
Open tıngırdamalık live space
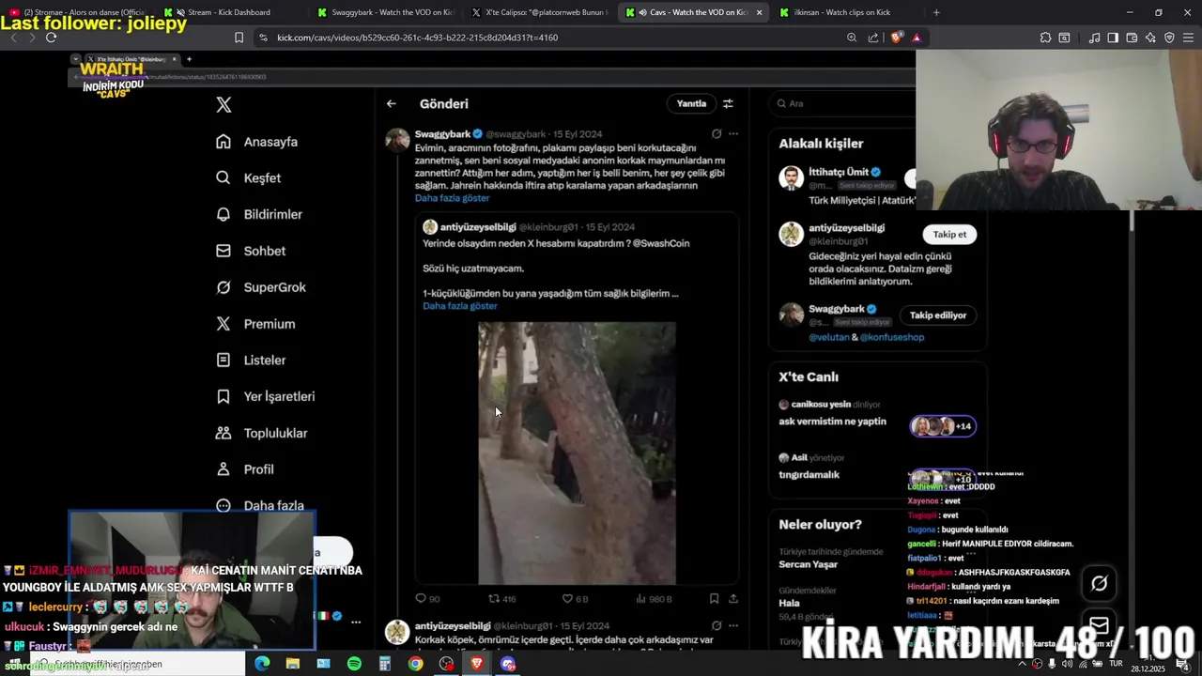pos(809,475)
